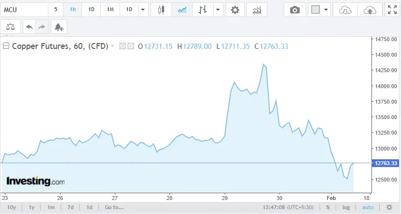Open the layout dropdown arrow
The width and height of the screenshot is (401, 214).
point(326,10)
